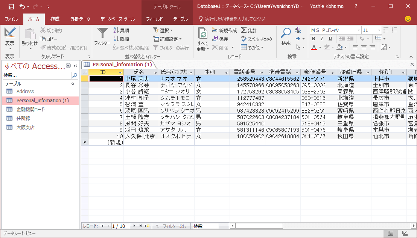Click Totals (集計) sigma icon
417x238 pixels.
pyautogui.click(x=244, y=30)
